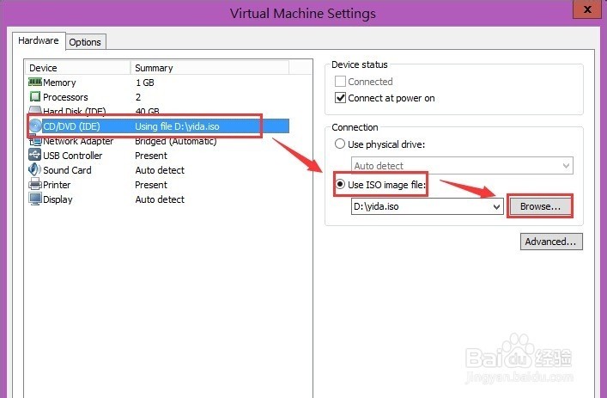This screenshot has height=398, width=607.
Task: Click the Network Adapter icon
Action: pyautogui.click(x=35, y=141)
